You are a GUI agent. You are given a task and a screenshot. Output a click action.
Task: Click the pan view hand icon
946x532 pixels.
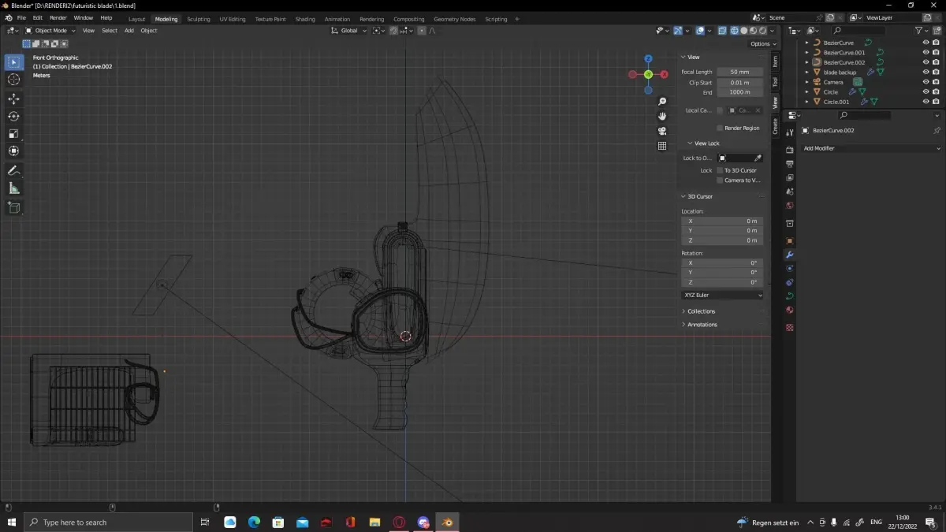(x=662, y=116)
